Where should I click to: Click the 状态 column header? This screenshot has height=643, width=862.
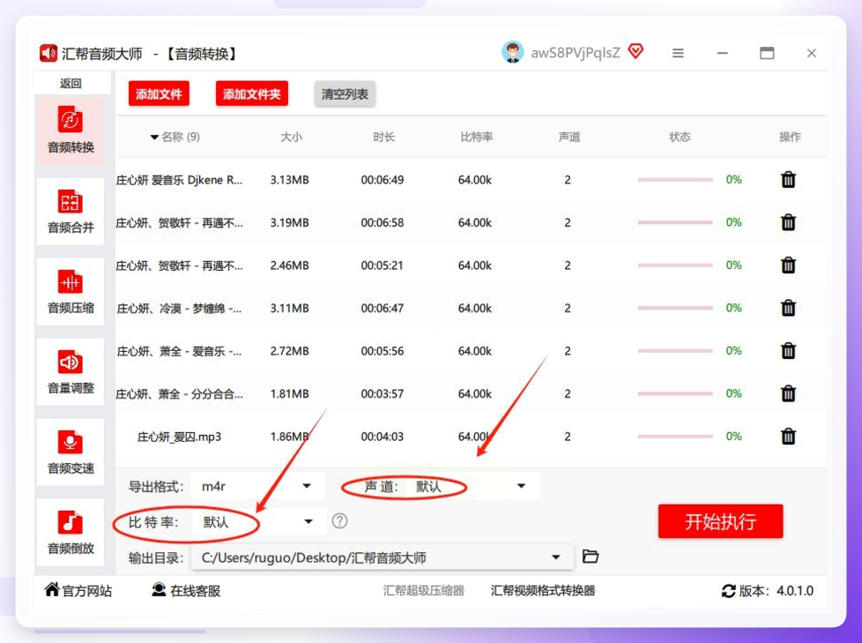tap(680, 137)
